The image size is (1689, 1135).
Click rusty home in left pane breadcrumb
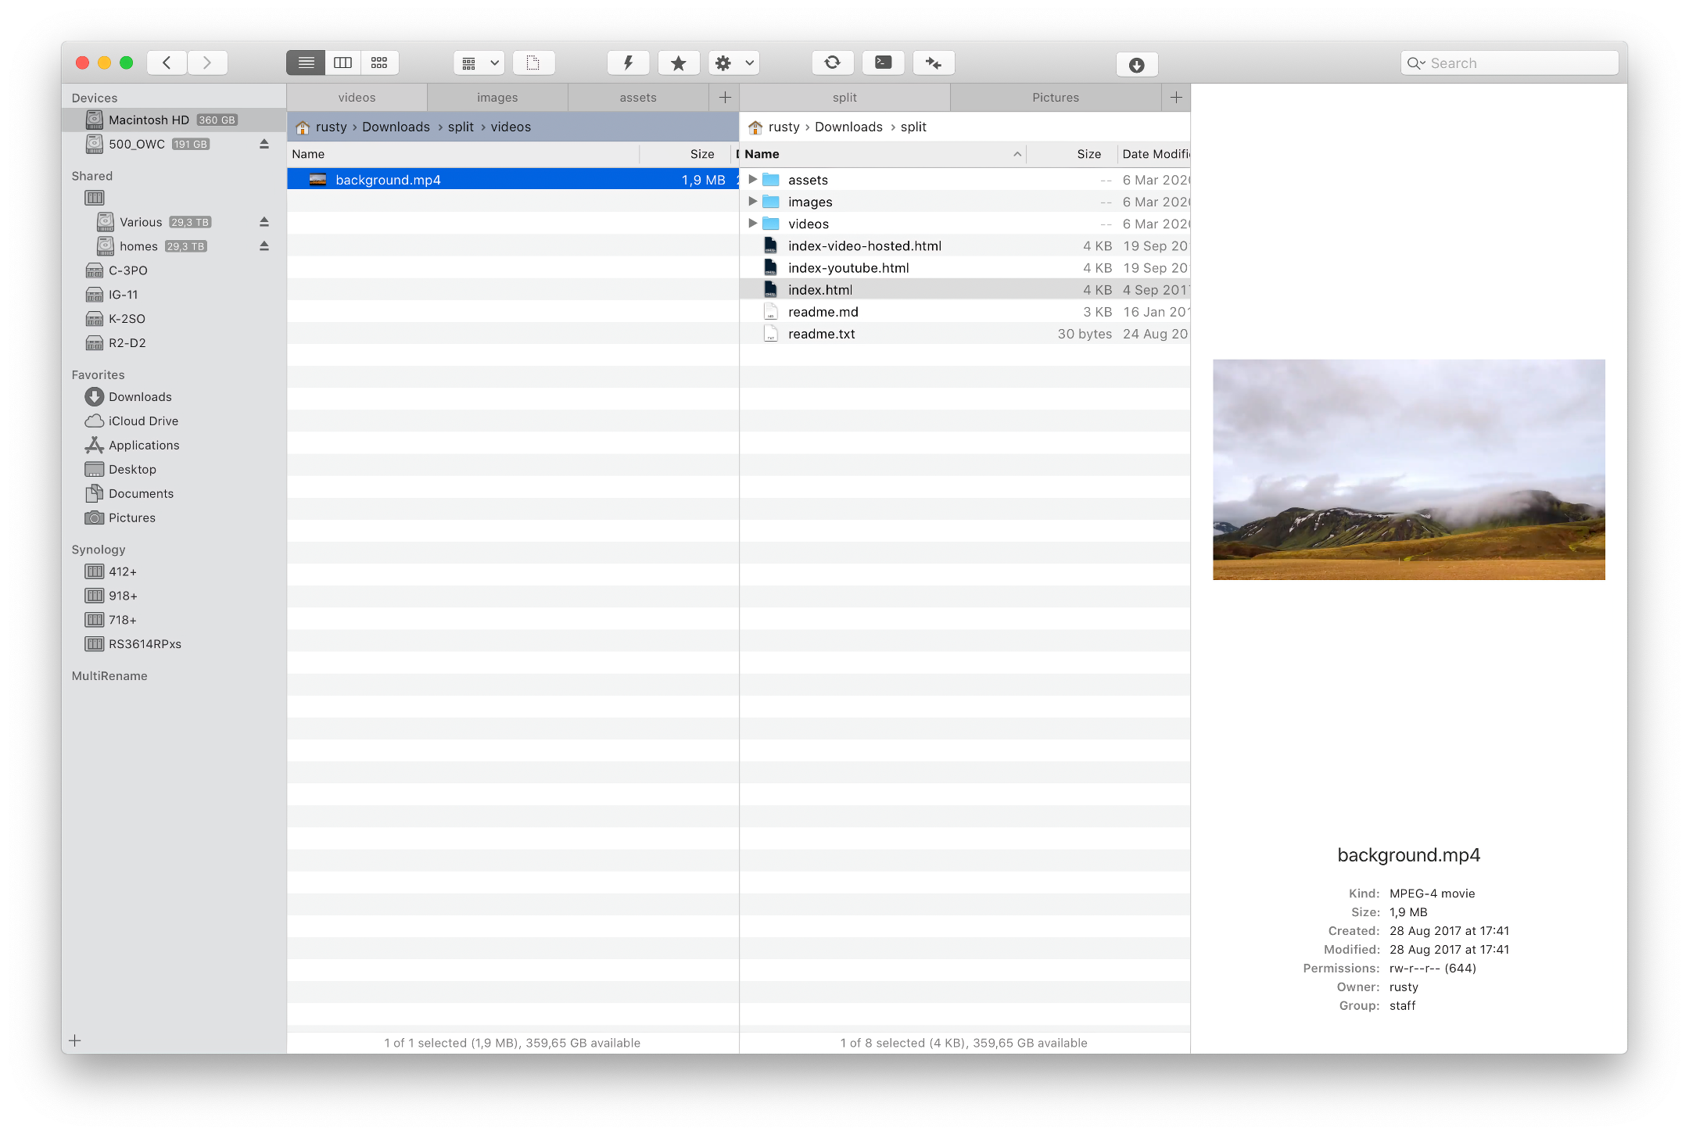pyautogui.click(x=321, y=127)
